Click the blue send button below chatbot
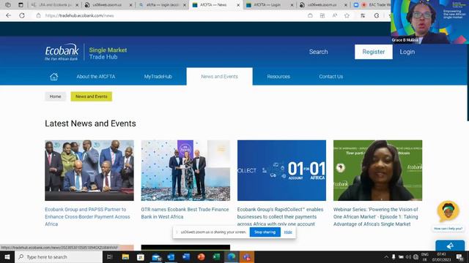This screenshot has height=263, width=469. pos(450,245)
